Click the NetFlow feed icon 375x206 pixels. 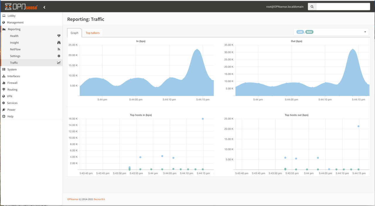59,49
